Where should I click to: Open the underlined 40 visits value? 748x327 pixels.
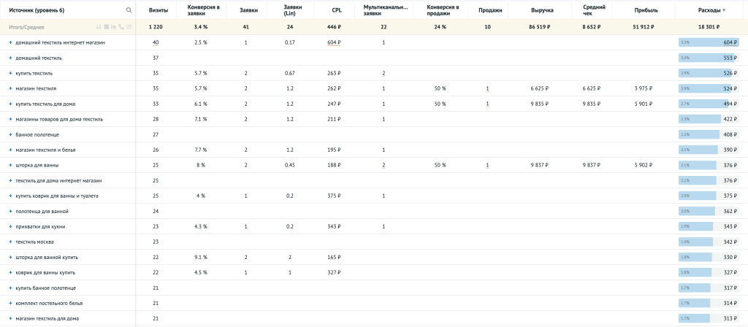point(156,42)
